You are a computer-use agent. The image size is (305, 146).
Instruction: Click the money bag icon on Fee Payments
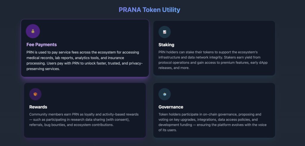point(33,31)
